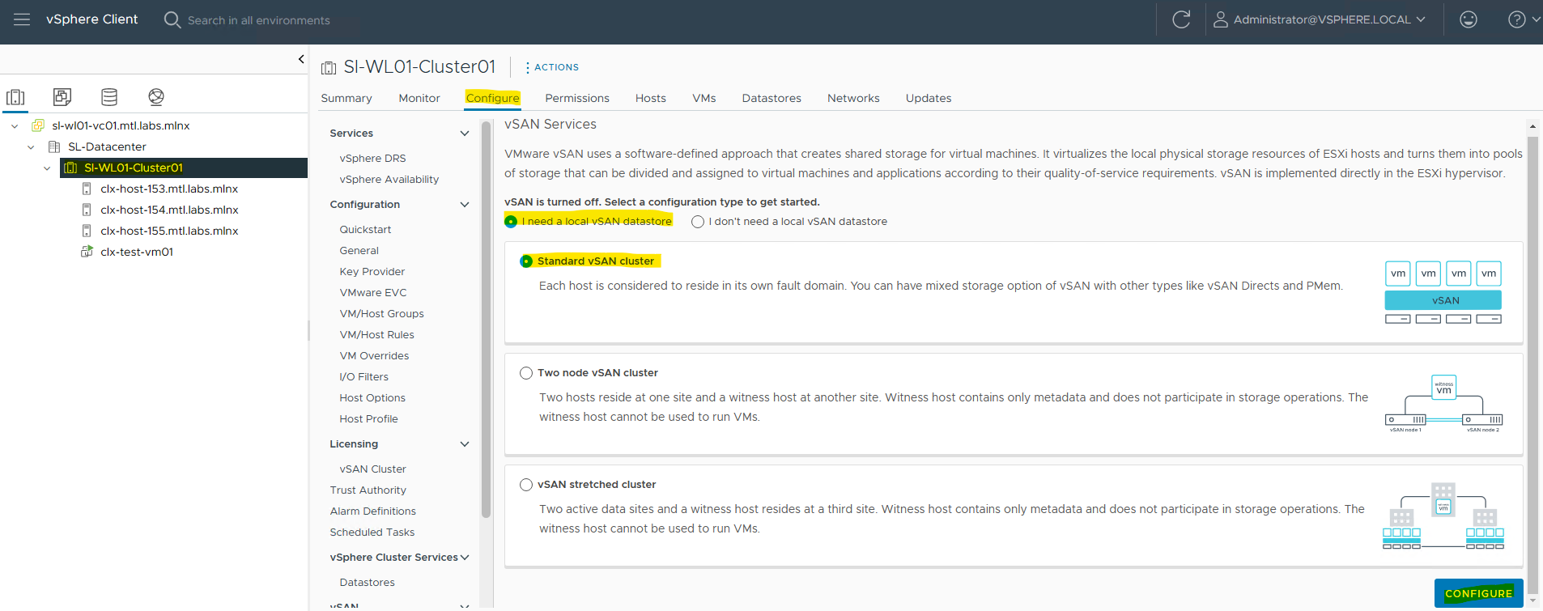This screenshot has width=1543, height=611.
Task: Select clx-test-vm01 in inventory tree
Action: tap(137, 252)
